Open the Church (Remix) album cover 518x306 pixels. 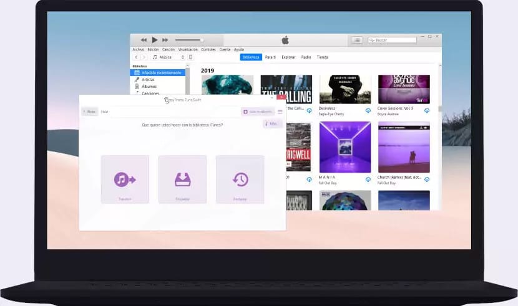404,147
